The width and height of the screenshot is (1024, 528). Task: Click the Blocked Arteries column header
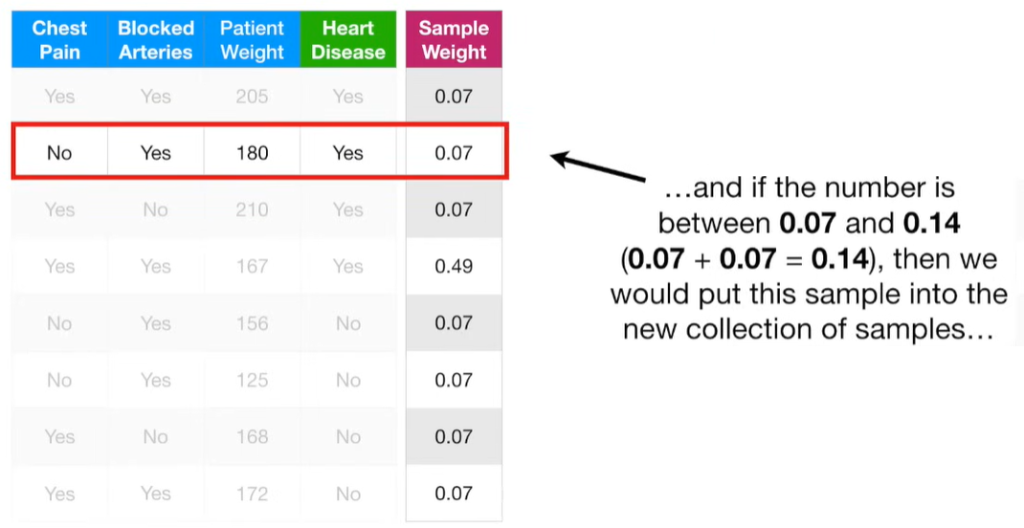click(x=155, y=39)
